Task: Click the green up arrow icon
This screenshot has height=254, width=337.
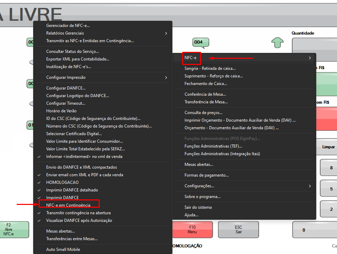Action: click(277, 43)
